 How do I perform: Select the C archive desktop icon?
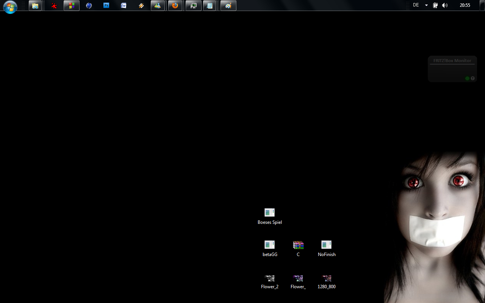tap(298, 245)
